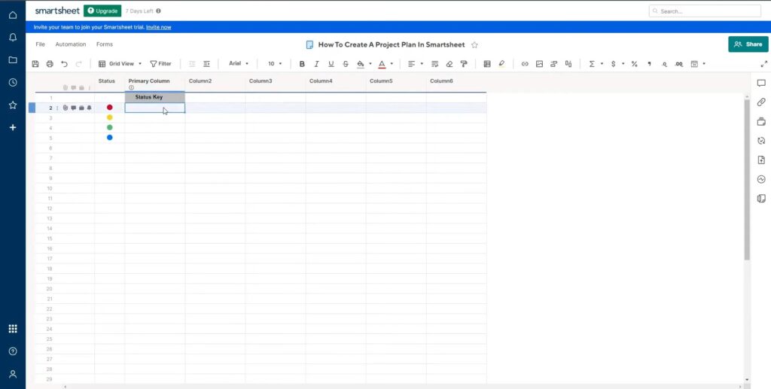
Task: Click the Invite now link
Action: pyautogui.click(x=158, y=27)
